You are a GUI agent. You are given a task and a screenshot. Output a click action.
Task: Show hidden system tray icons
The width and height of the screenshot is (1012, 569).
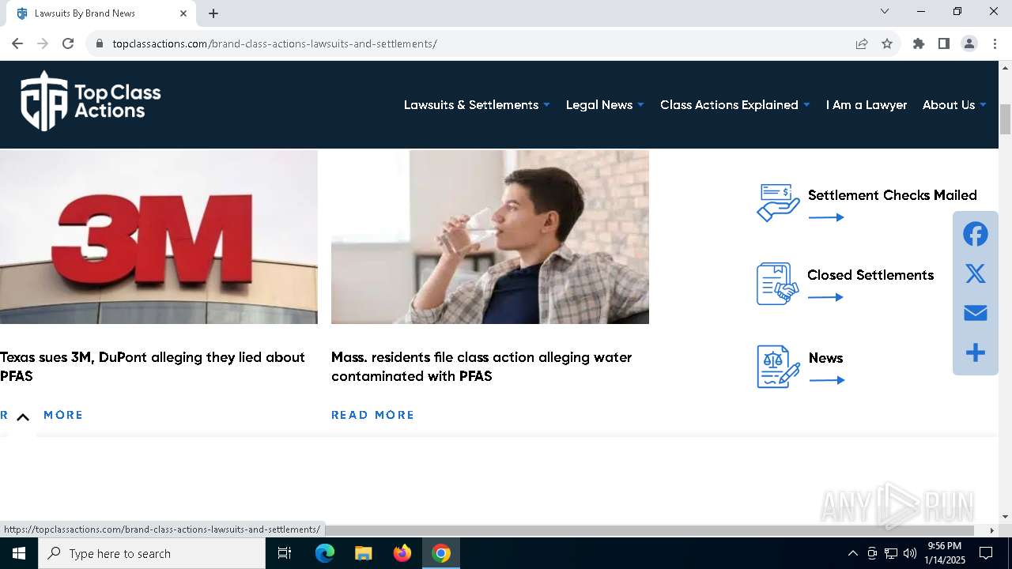click(x=852, y=553)
